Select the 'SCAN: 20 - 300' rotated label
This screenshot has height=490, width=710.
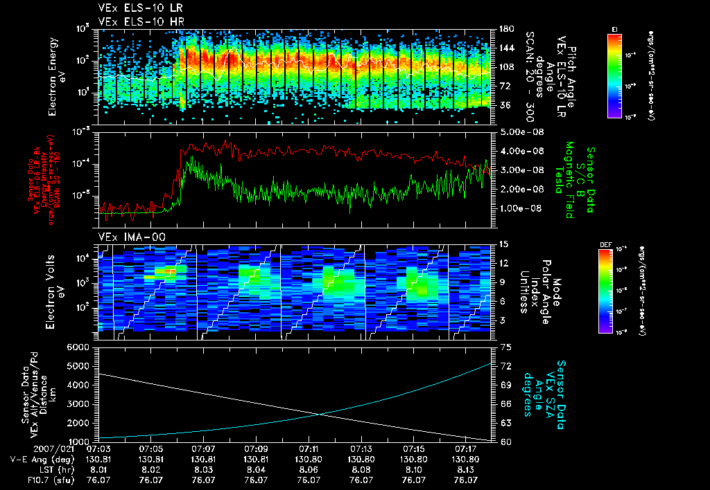tap(529, 77)
